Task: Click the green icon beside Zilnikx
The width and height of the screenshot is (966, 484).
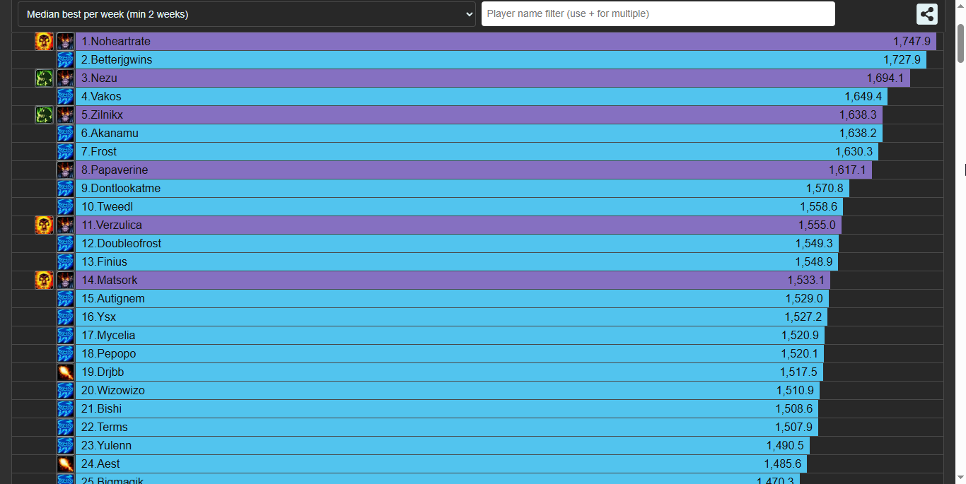Action: 44,115
